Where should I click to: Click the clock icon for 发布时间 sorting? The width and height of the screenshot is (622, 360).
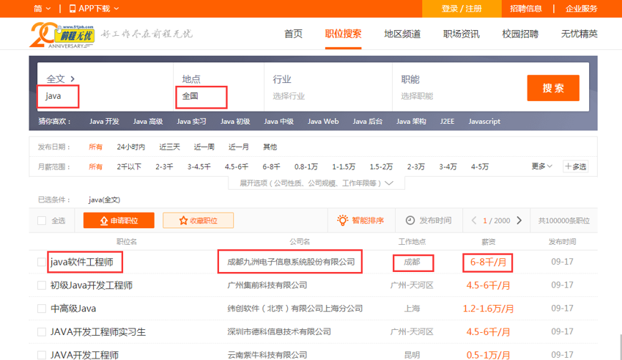click(x=410, y=220)
